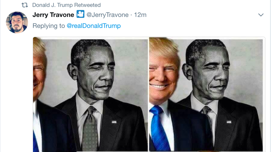Viewport: 271px width, 152px height.
Task: Follow the @realDonaldTrump mention link
Action: [x=94, y=26]
